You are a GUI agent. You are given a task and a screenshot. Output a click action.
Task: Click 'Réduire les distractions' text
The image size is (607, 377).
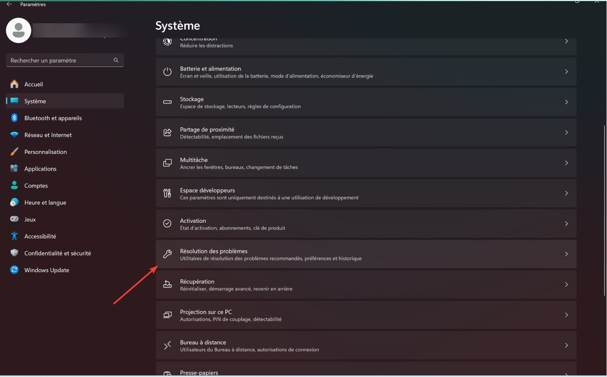click(x=207, y=46)
